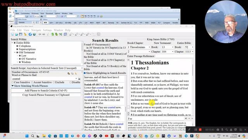Open the chapter 2 dropdown under Book/Chapter
This screenshot has width=248, height=139.
(x=149, y=52)
